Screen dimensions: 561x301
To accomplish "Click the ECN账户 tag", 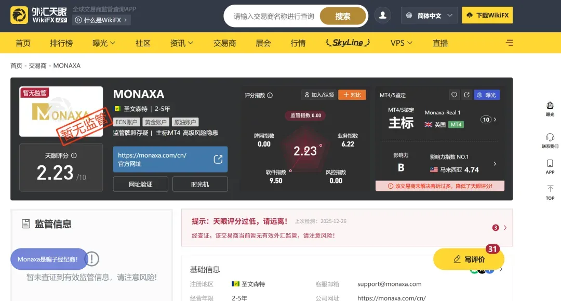I will click(x=126, y=122).
